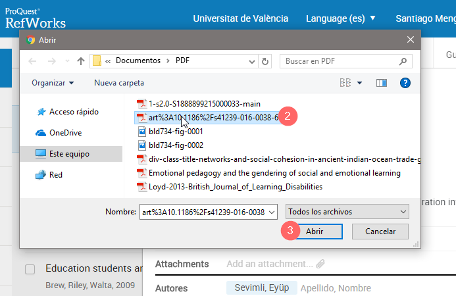The image size is (456, 296).
Task: Toggle the preview pane icon
Action: [x=381, y=83]
